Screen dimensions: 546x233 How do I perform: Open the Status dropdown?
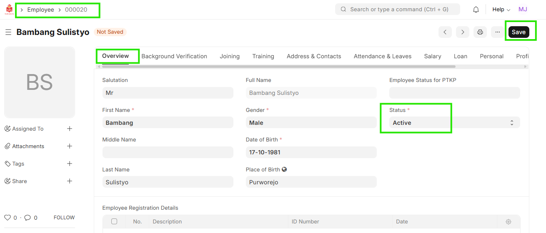[454, 123]
